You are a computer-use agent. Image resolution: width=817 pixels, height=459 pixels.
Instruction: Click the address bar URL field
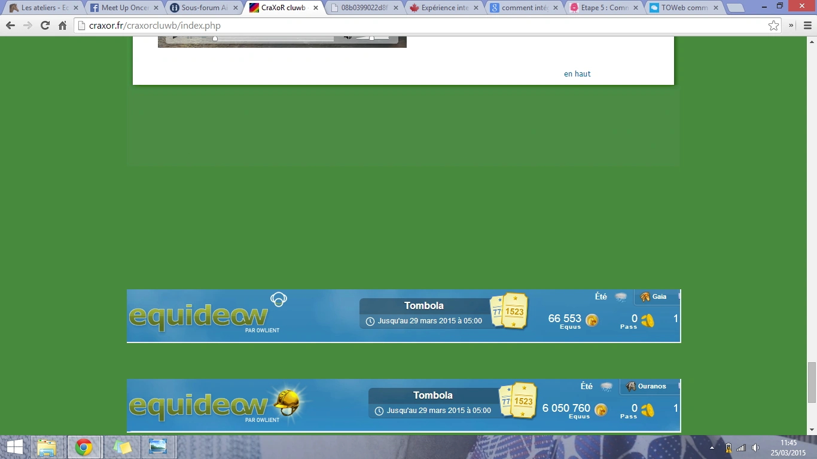click(x=419, y=26)
